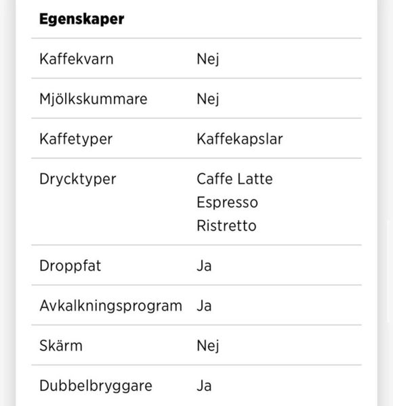Click the Nej value beside Mjölkskummare

208,99
